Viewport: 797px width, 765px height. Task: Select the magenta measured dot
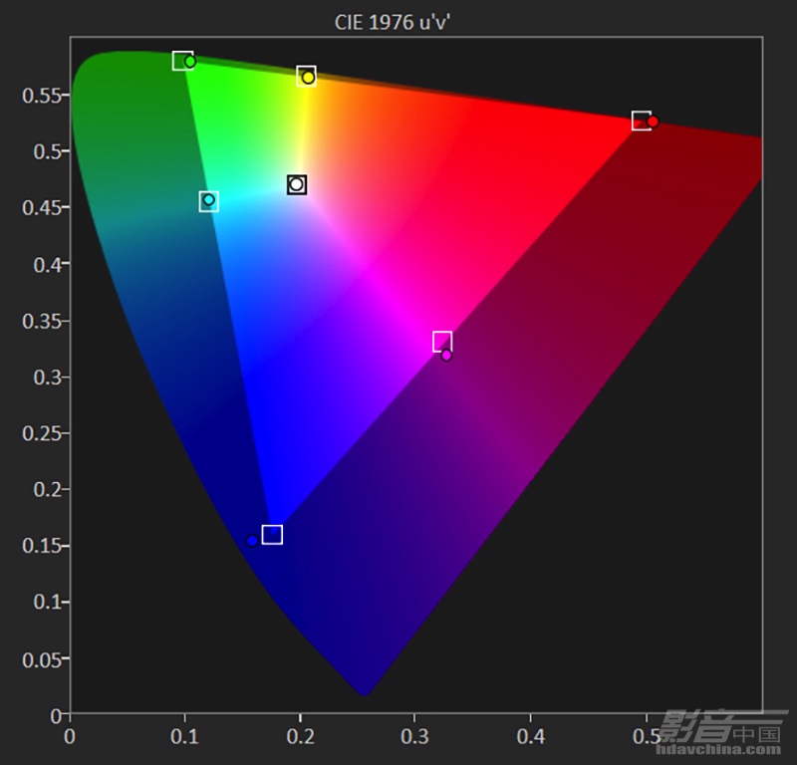tap(446, 355)
